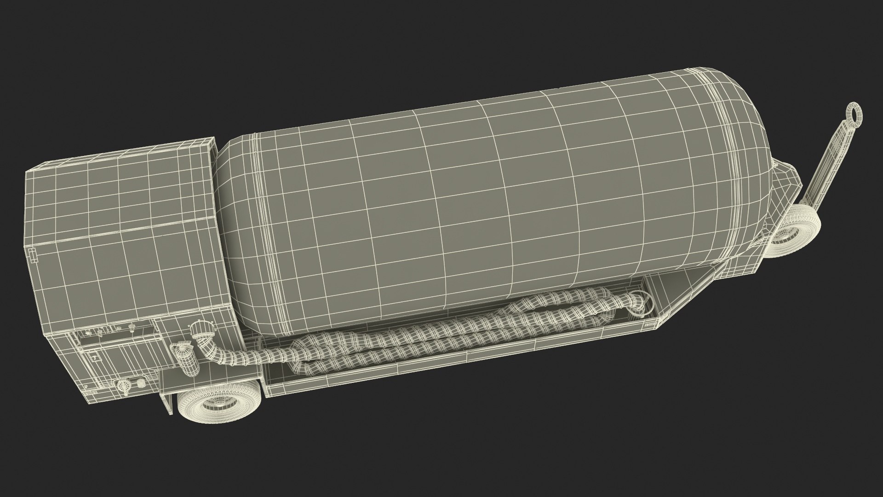Select the small round knob beside the dial
883x497 pixels.
(141, 383)
